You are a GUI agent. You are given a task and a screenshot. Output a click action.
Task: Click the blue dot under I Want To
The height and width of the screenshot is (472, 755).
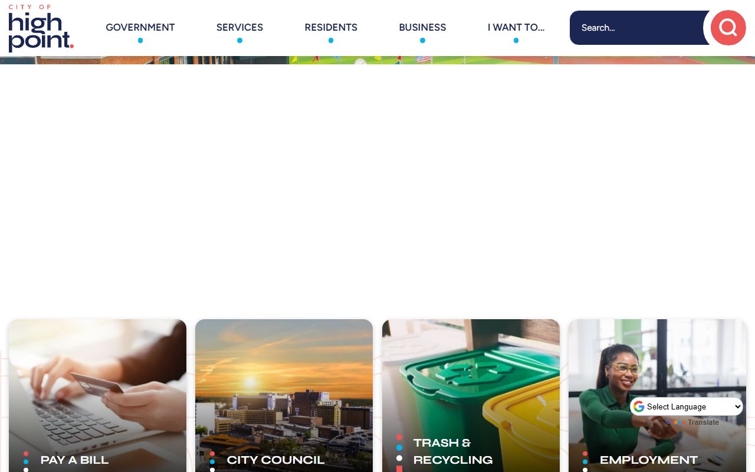click(516, 41)
